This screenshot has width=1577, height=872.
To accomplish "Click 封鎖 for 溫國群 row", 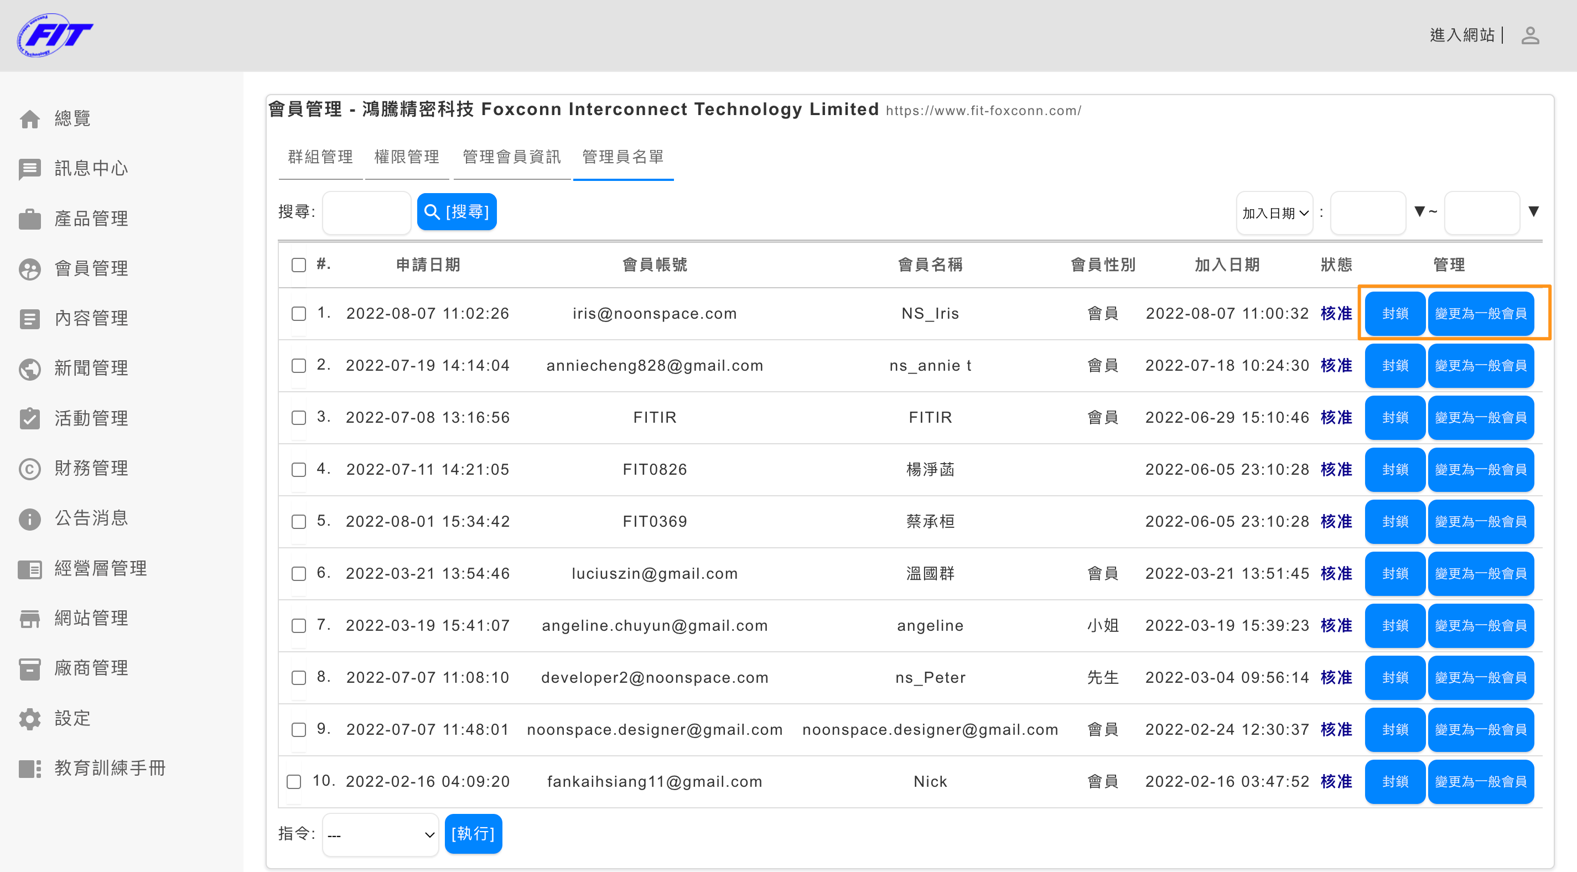I will tap(1395, 574).
